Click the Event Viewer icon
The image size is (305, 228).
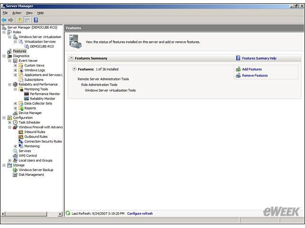[x=15, y=61]
